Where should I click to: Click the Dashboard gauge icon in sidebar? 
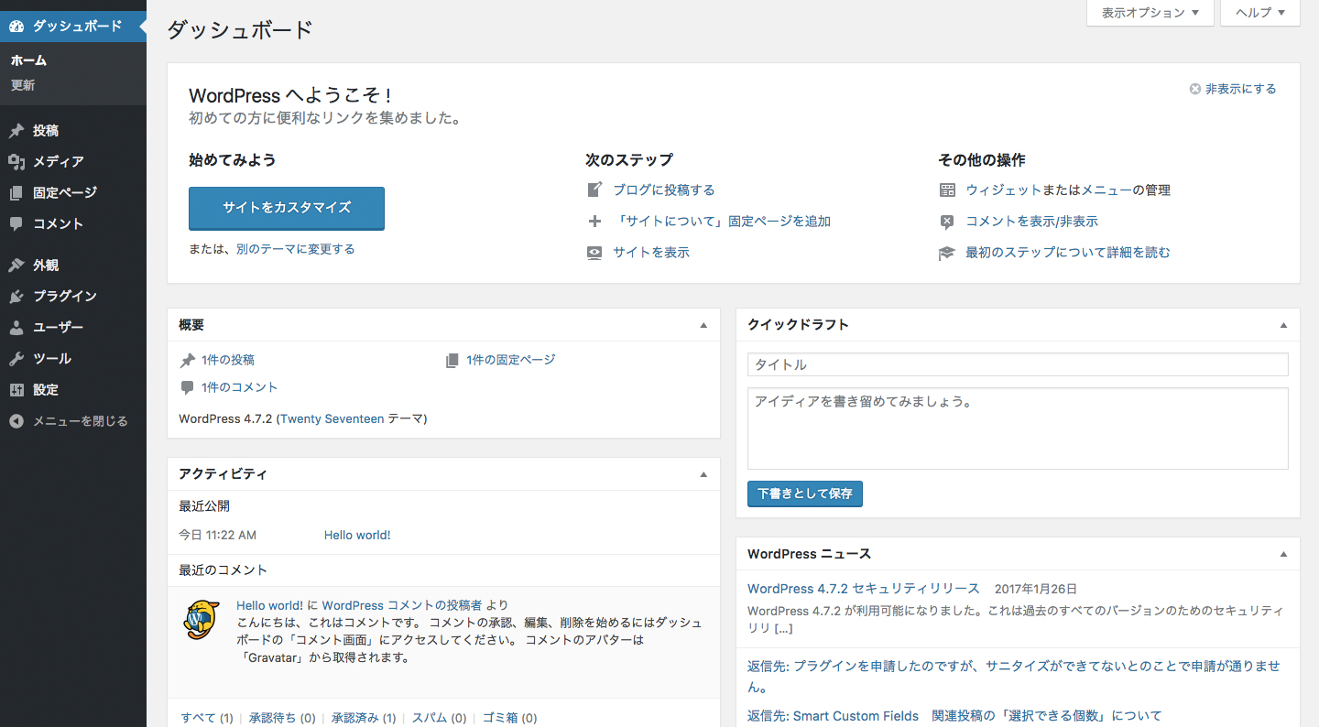16,27
